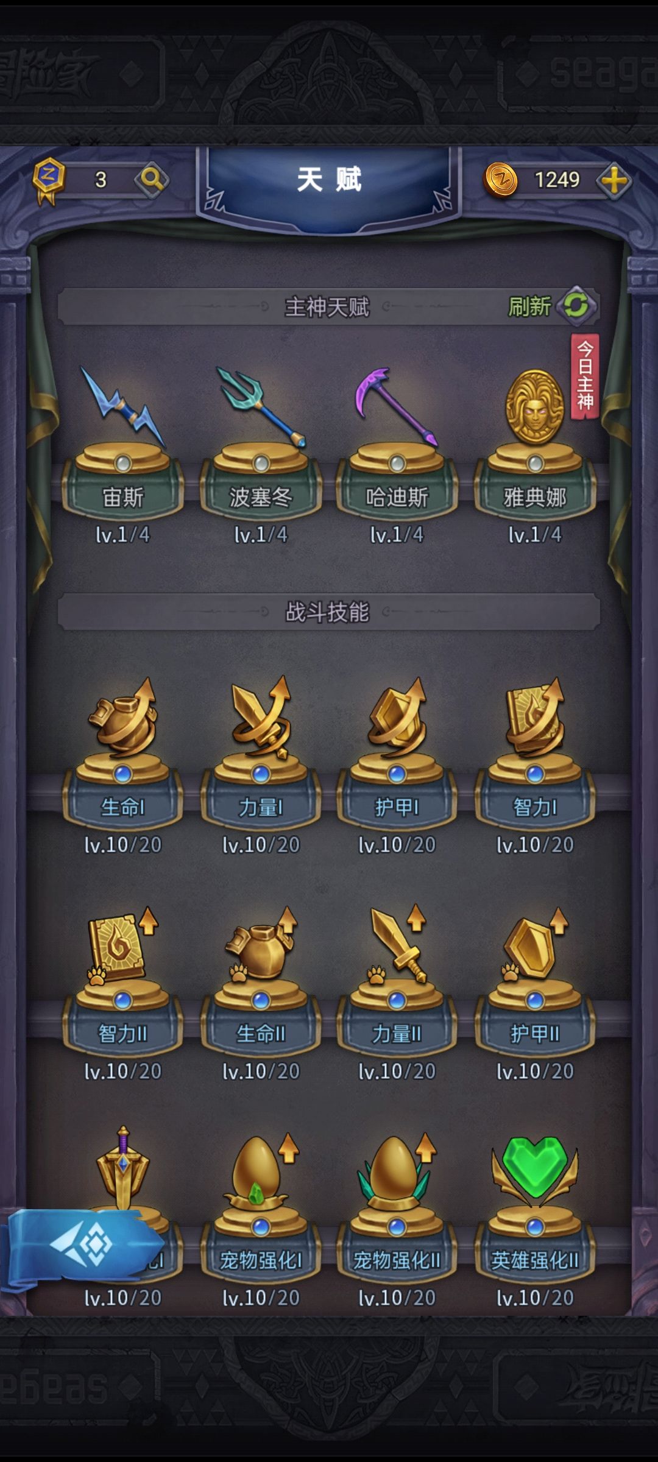Open the 生命II pet pot skill
This screenshot has width=658, height=1462.
coord(261,980)
